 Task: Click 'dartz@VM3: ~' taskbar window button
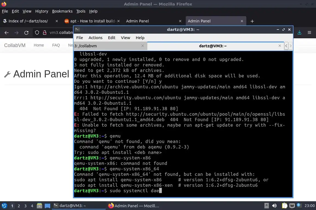(x=79, y=206)
